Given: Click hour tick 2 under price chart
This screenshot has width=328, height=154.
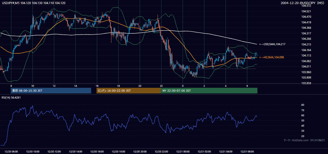Looking at the screenshot, I should point(204,86).
